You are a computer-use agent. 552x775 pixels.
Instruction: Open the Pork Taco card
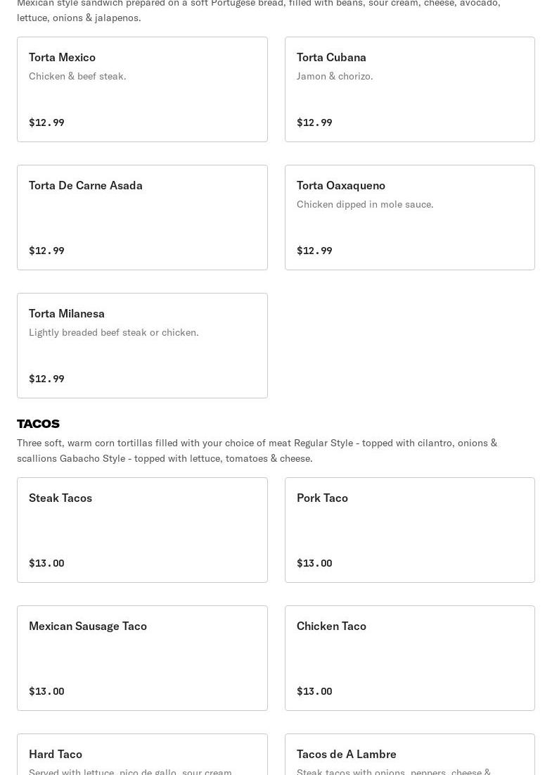tap(410, 530)
